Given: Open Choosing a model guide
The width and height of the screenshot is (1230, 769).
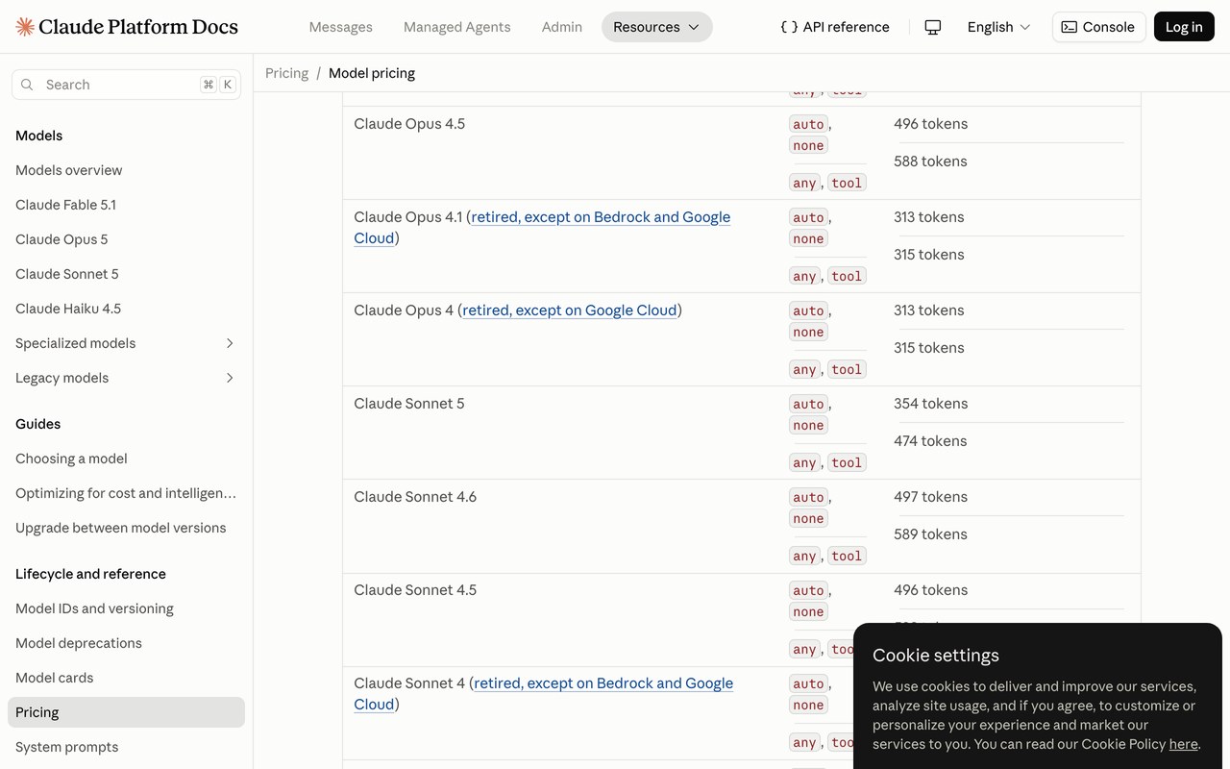Looking at the screenshot, I should [71, 459].
